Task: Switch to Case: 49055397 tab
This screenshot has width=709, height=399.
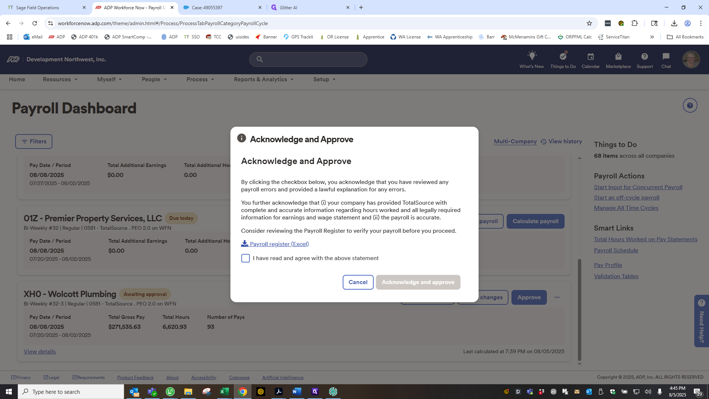Action: point(222,7)
